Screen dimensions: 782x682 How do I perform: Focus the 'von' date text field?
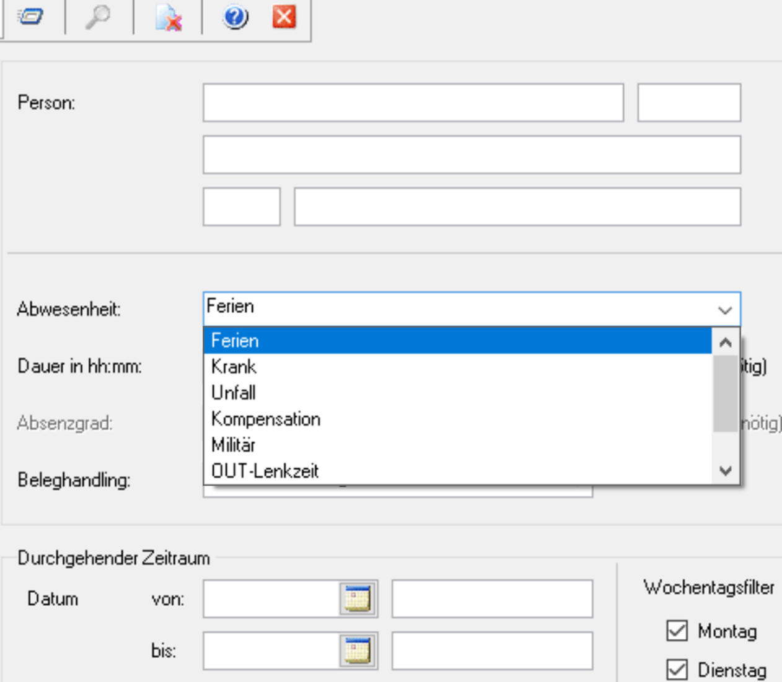tap(271, 599)
